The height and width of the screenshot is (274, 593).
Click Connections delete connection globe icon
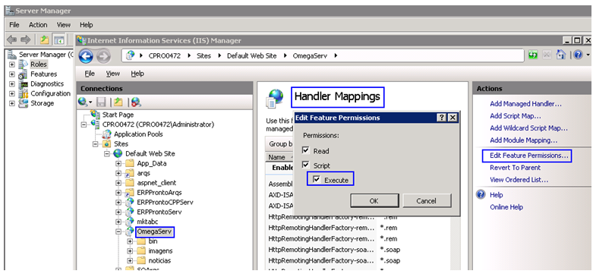click(x=136, y=102)
